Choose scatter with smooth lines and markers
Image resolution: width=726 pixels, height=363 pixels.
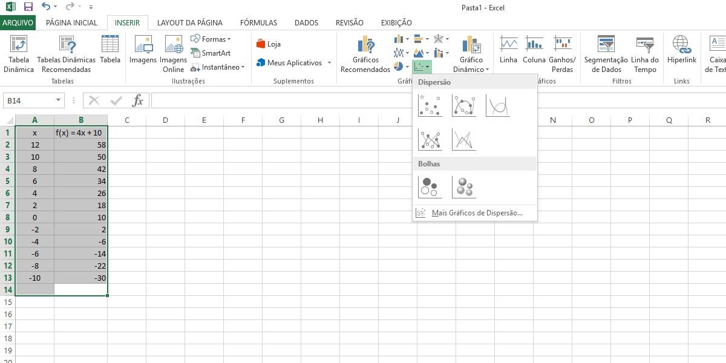click(x=463, y=106)
